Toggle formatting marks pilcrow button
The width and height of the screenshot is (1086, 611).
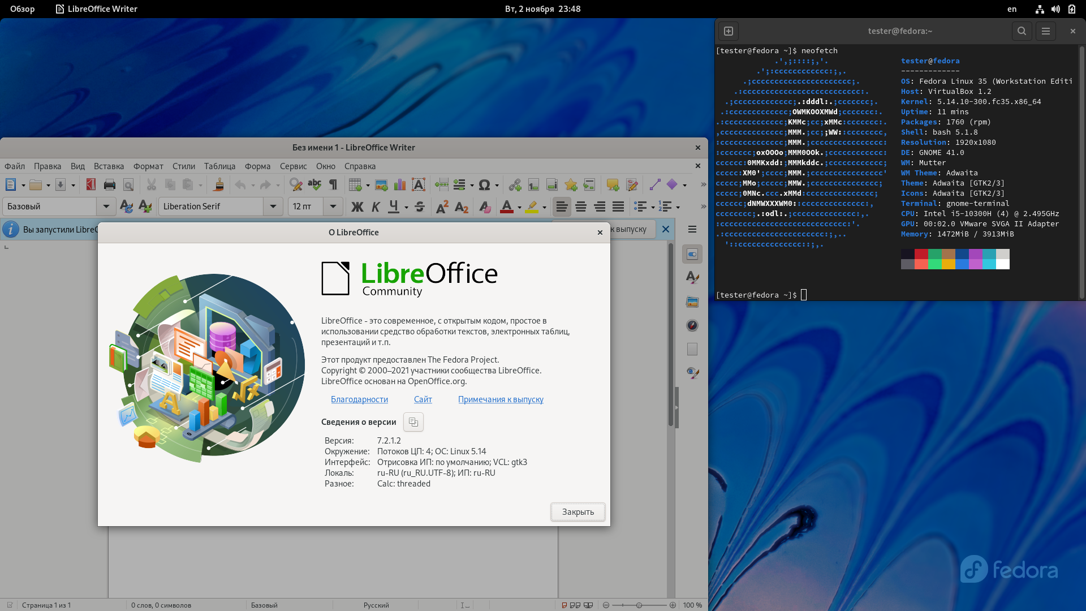click(333, 184)
